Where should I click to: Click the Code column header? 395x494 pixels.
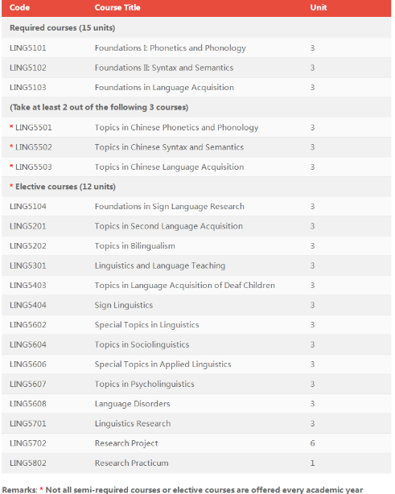(x=19, y=7)
